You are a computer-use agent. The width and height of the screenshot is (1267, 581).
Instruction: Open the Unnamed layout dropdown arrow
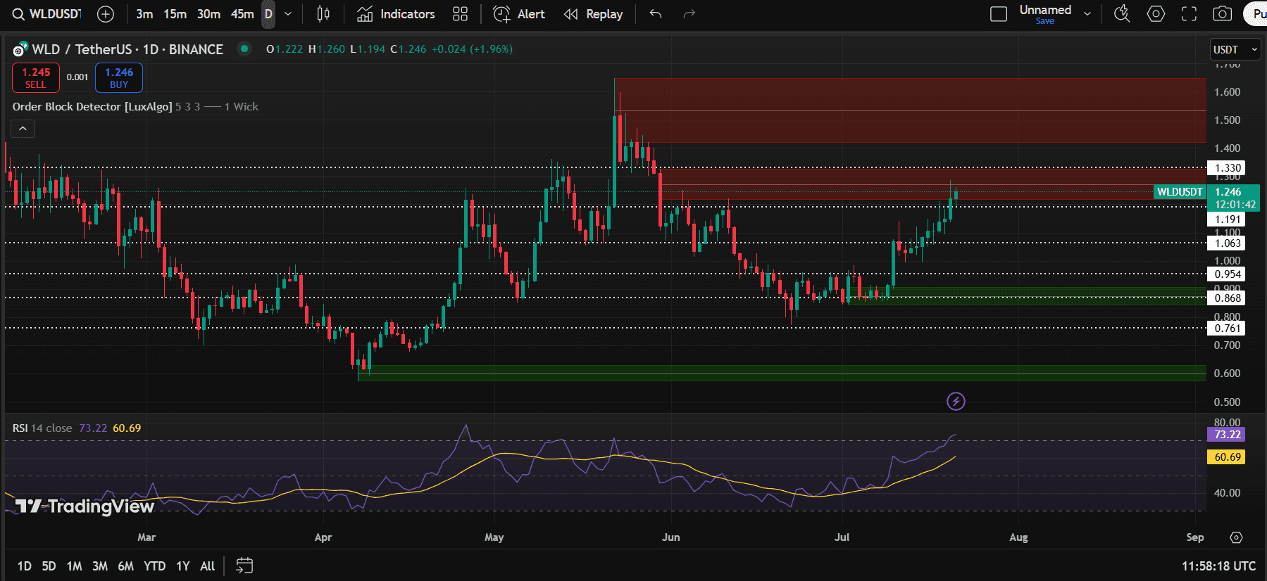1087,14
